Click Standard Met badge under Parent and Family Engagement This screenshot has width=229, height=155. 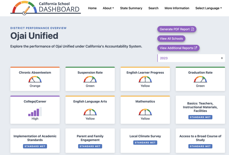click(90, 146)
